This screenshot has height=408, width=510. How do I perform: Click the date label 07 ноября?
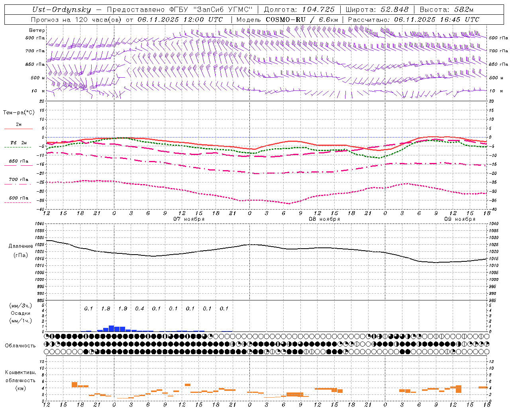pyautogui.click(x=189, y=219)
